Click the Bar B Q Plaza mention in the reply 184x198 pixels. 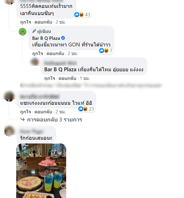pos(60,69)
